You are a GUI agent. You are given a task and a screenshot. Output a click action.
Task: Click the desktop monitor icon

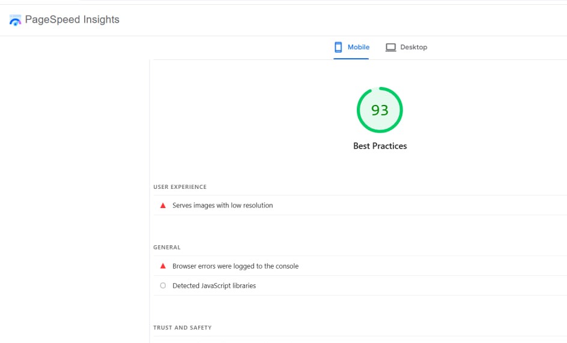tap(390, 47)
